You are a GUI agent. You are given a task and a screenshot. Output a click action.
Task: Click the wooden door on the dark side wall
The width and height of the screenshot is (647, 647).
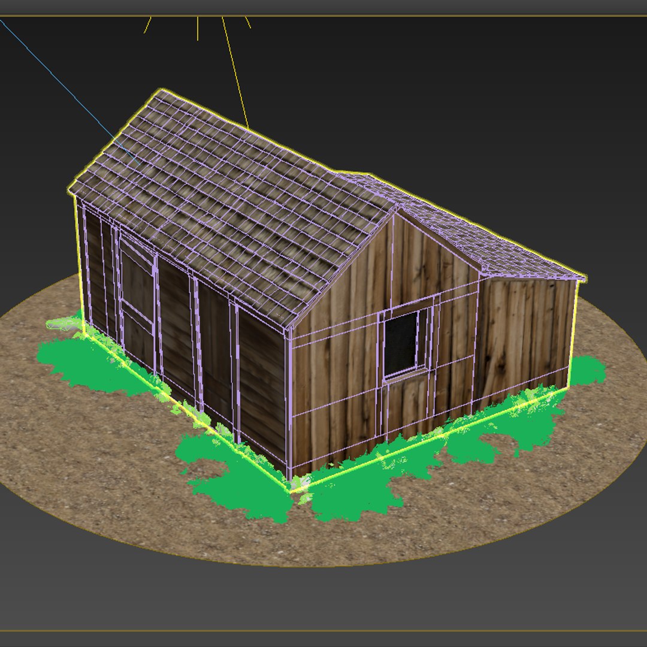coord(137,303)
